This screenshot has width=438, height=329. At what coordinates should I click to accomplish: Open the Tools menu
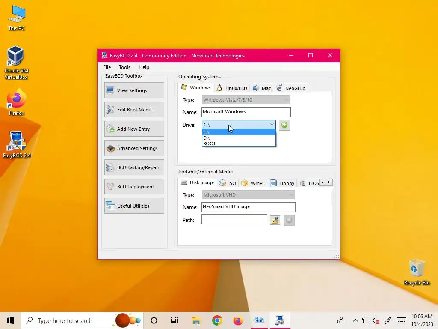[x=124, y=67]
